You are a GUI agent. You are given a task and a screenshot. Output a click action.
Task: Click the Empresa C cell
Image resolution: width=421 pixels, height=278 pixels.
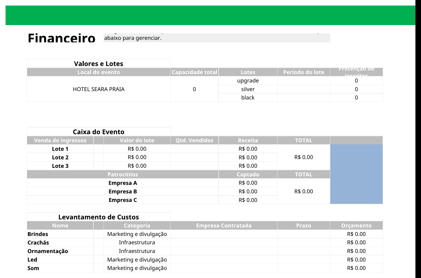(123, 200)
